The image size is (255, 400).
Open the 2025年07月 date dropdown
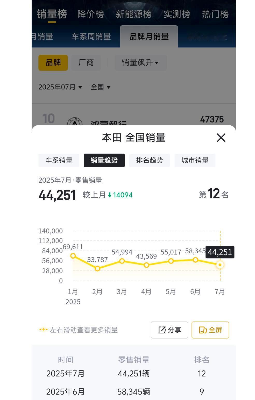(x=60, y=87)
